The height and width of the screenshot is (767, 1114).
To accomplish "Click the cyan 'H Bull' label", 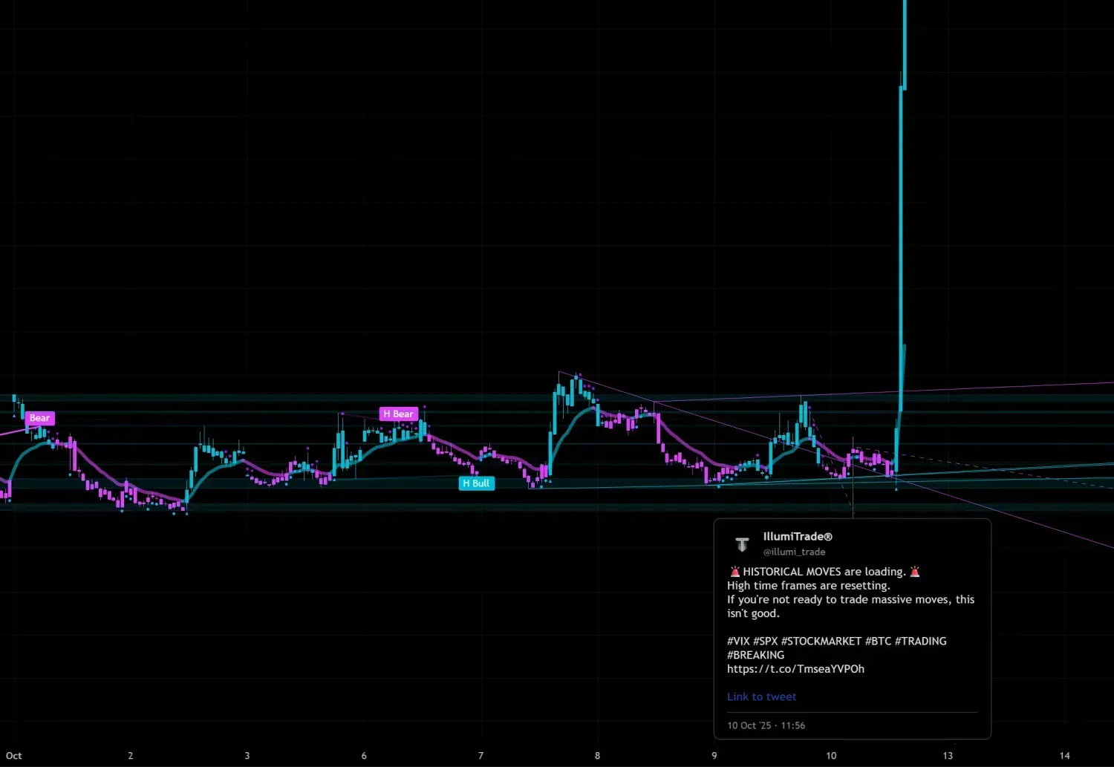I will click(x=476, y=483).
